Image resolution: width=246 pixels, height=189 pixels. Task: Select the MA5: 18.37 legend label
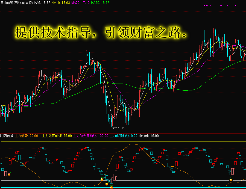click(42, 3)
